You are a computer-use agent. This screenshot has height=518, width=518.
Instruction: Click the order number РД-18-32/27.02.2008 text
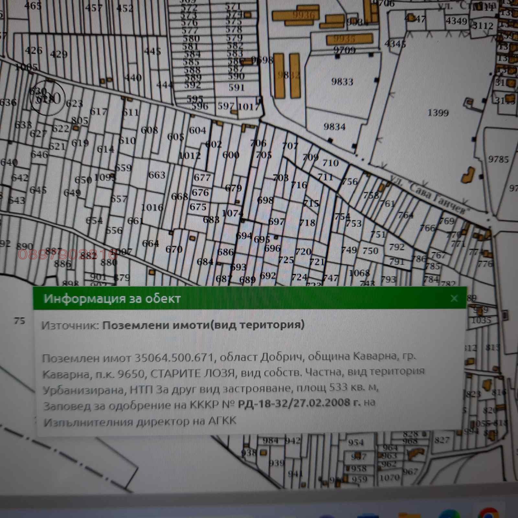298,403
